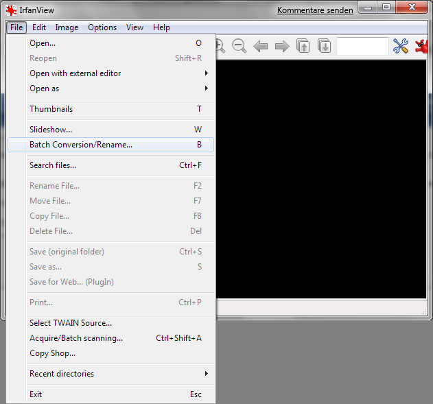Minimize the IrfanView window
The image size is (433, 404).
tap(368, 7)
